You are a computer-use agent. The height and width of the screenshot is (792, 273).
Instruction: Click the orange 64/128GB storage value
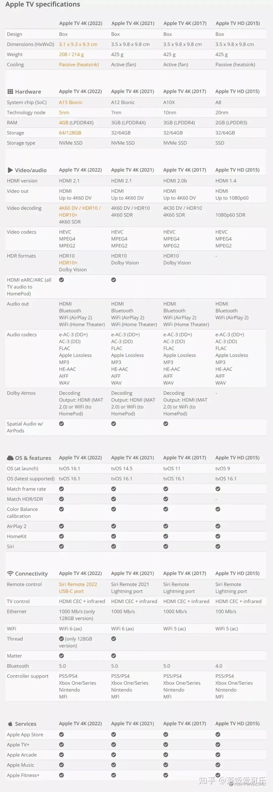70,133
